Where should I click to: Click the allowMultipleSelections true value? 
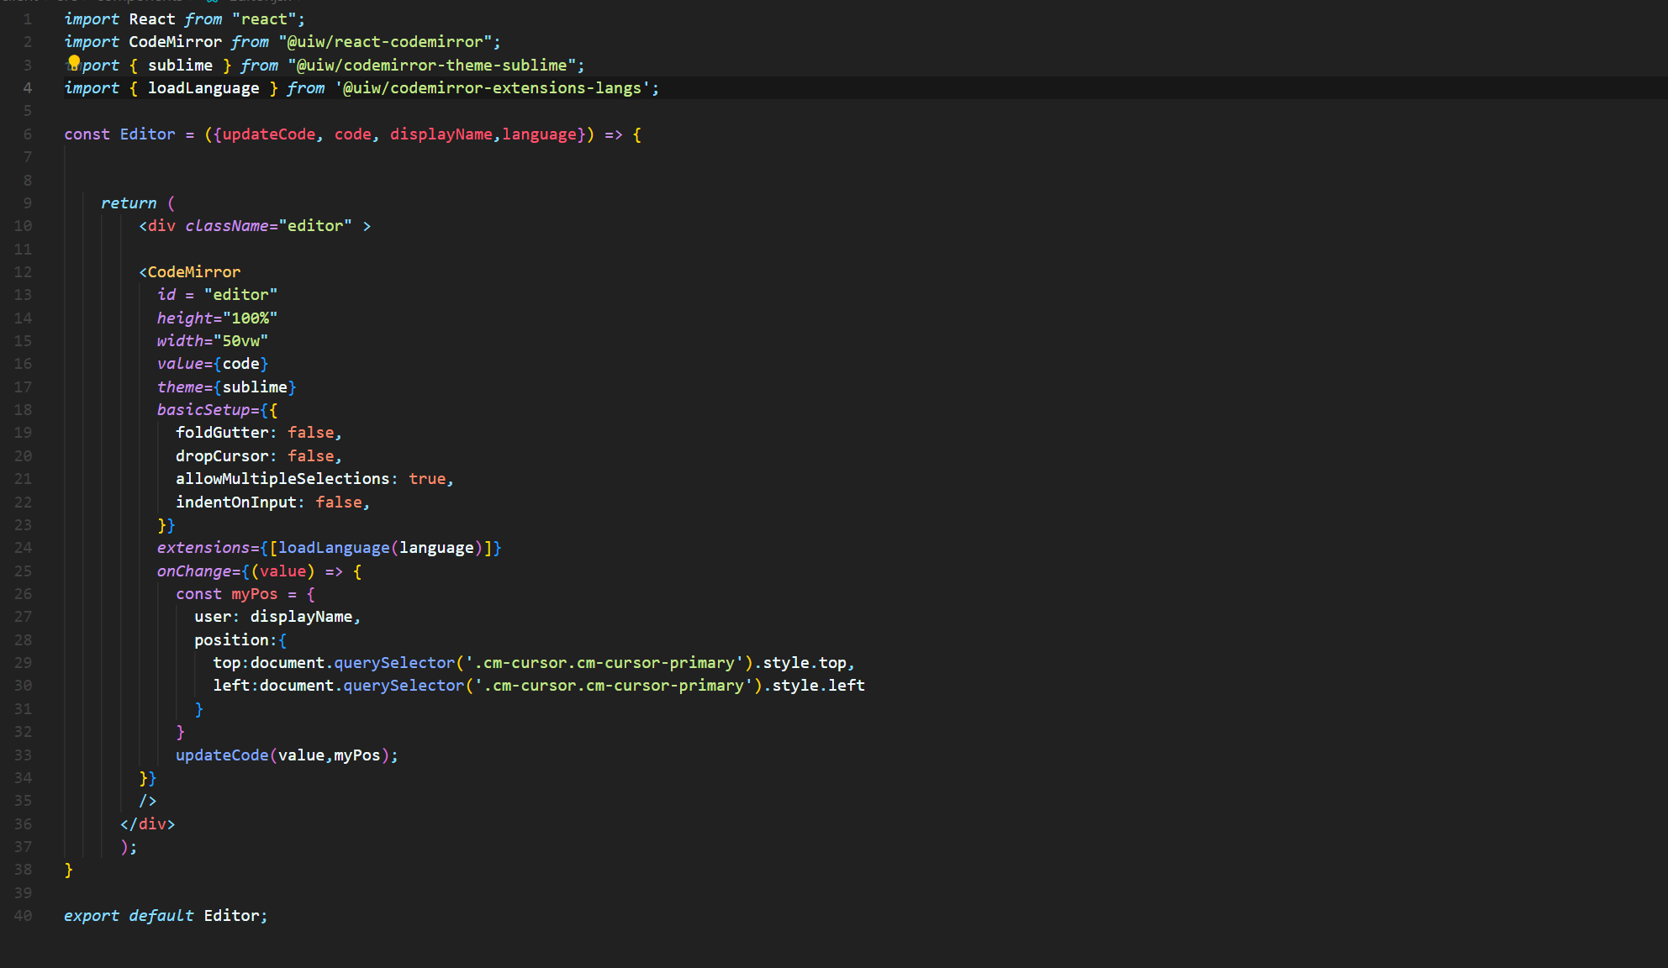427,479
